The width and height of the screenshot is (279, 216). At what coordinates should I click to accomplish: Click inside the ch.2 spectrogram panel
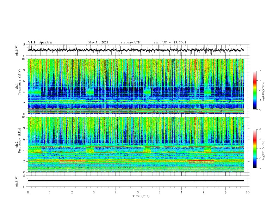click(136, 145)
